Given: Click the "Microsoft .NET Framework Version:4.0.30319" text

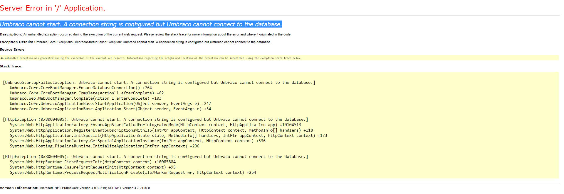Looking at the screenshot, I should point(73,188).
